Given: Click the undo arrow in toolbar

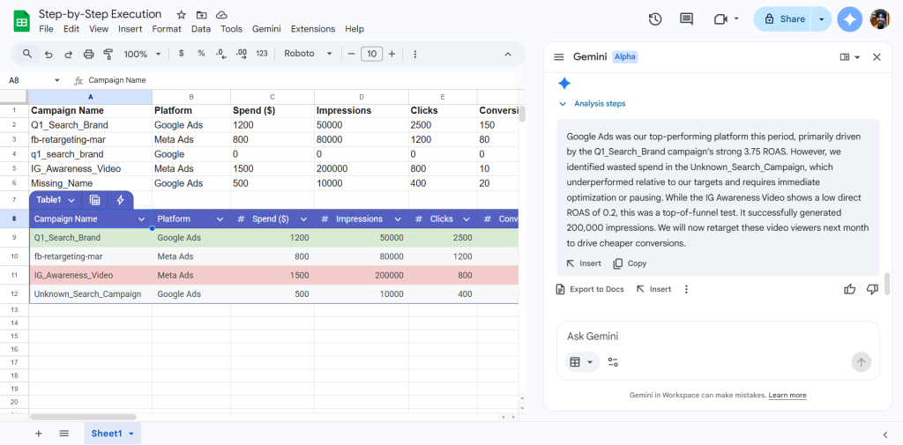Looking at the screenshot, I should point(48,55).
